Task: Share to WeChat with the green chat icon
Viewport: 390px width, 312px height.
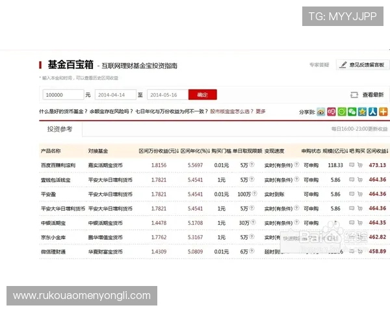Action: (x=352, y=112)
